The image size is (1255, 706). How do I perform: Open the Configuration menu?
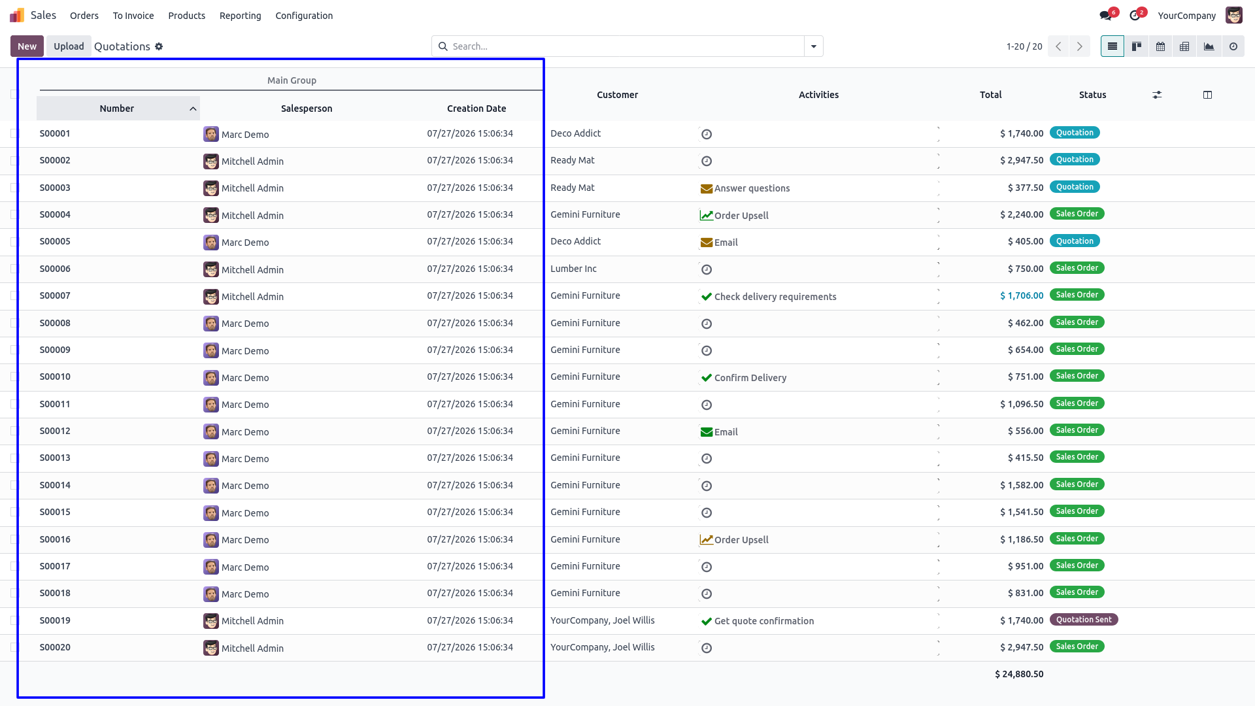(x=304, y=16)
